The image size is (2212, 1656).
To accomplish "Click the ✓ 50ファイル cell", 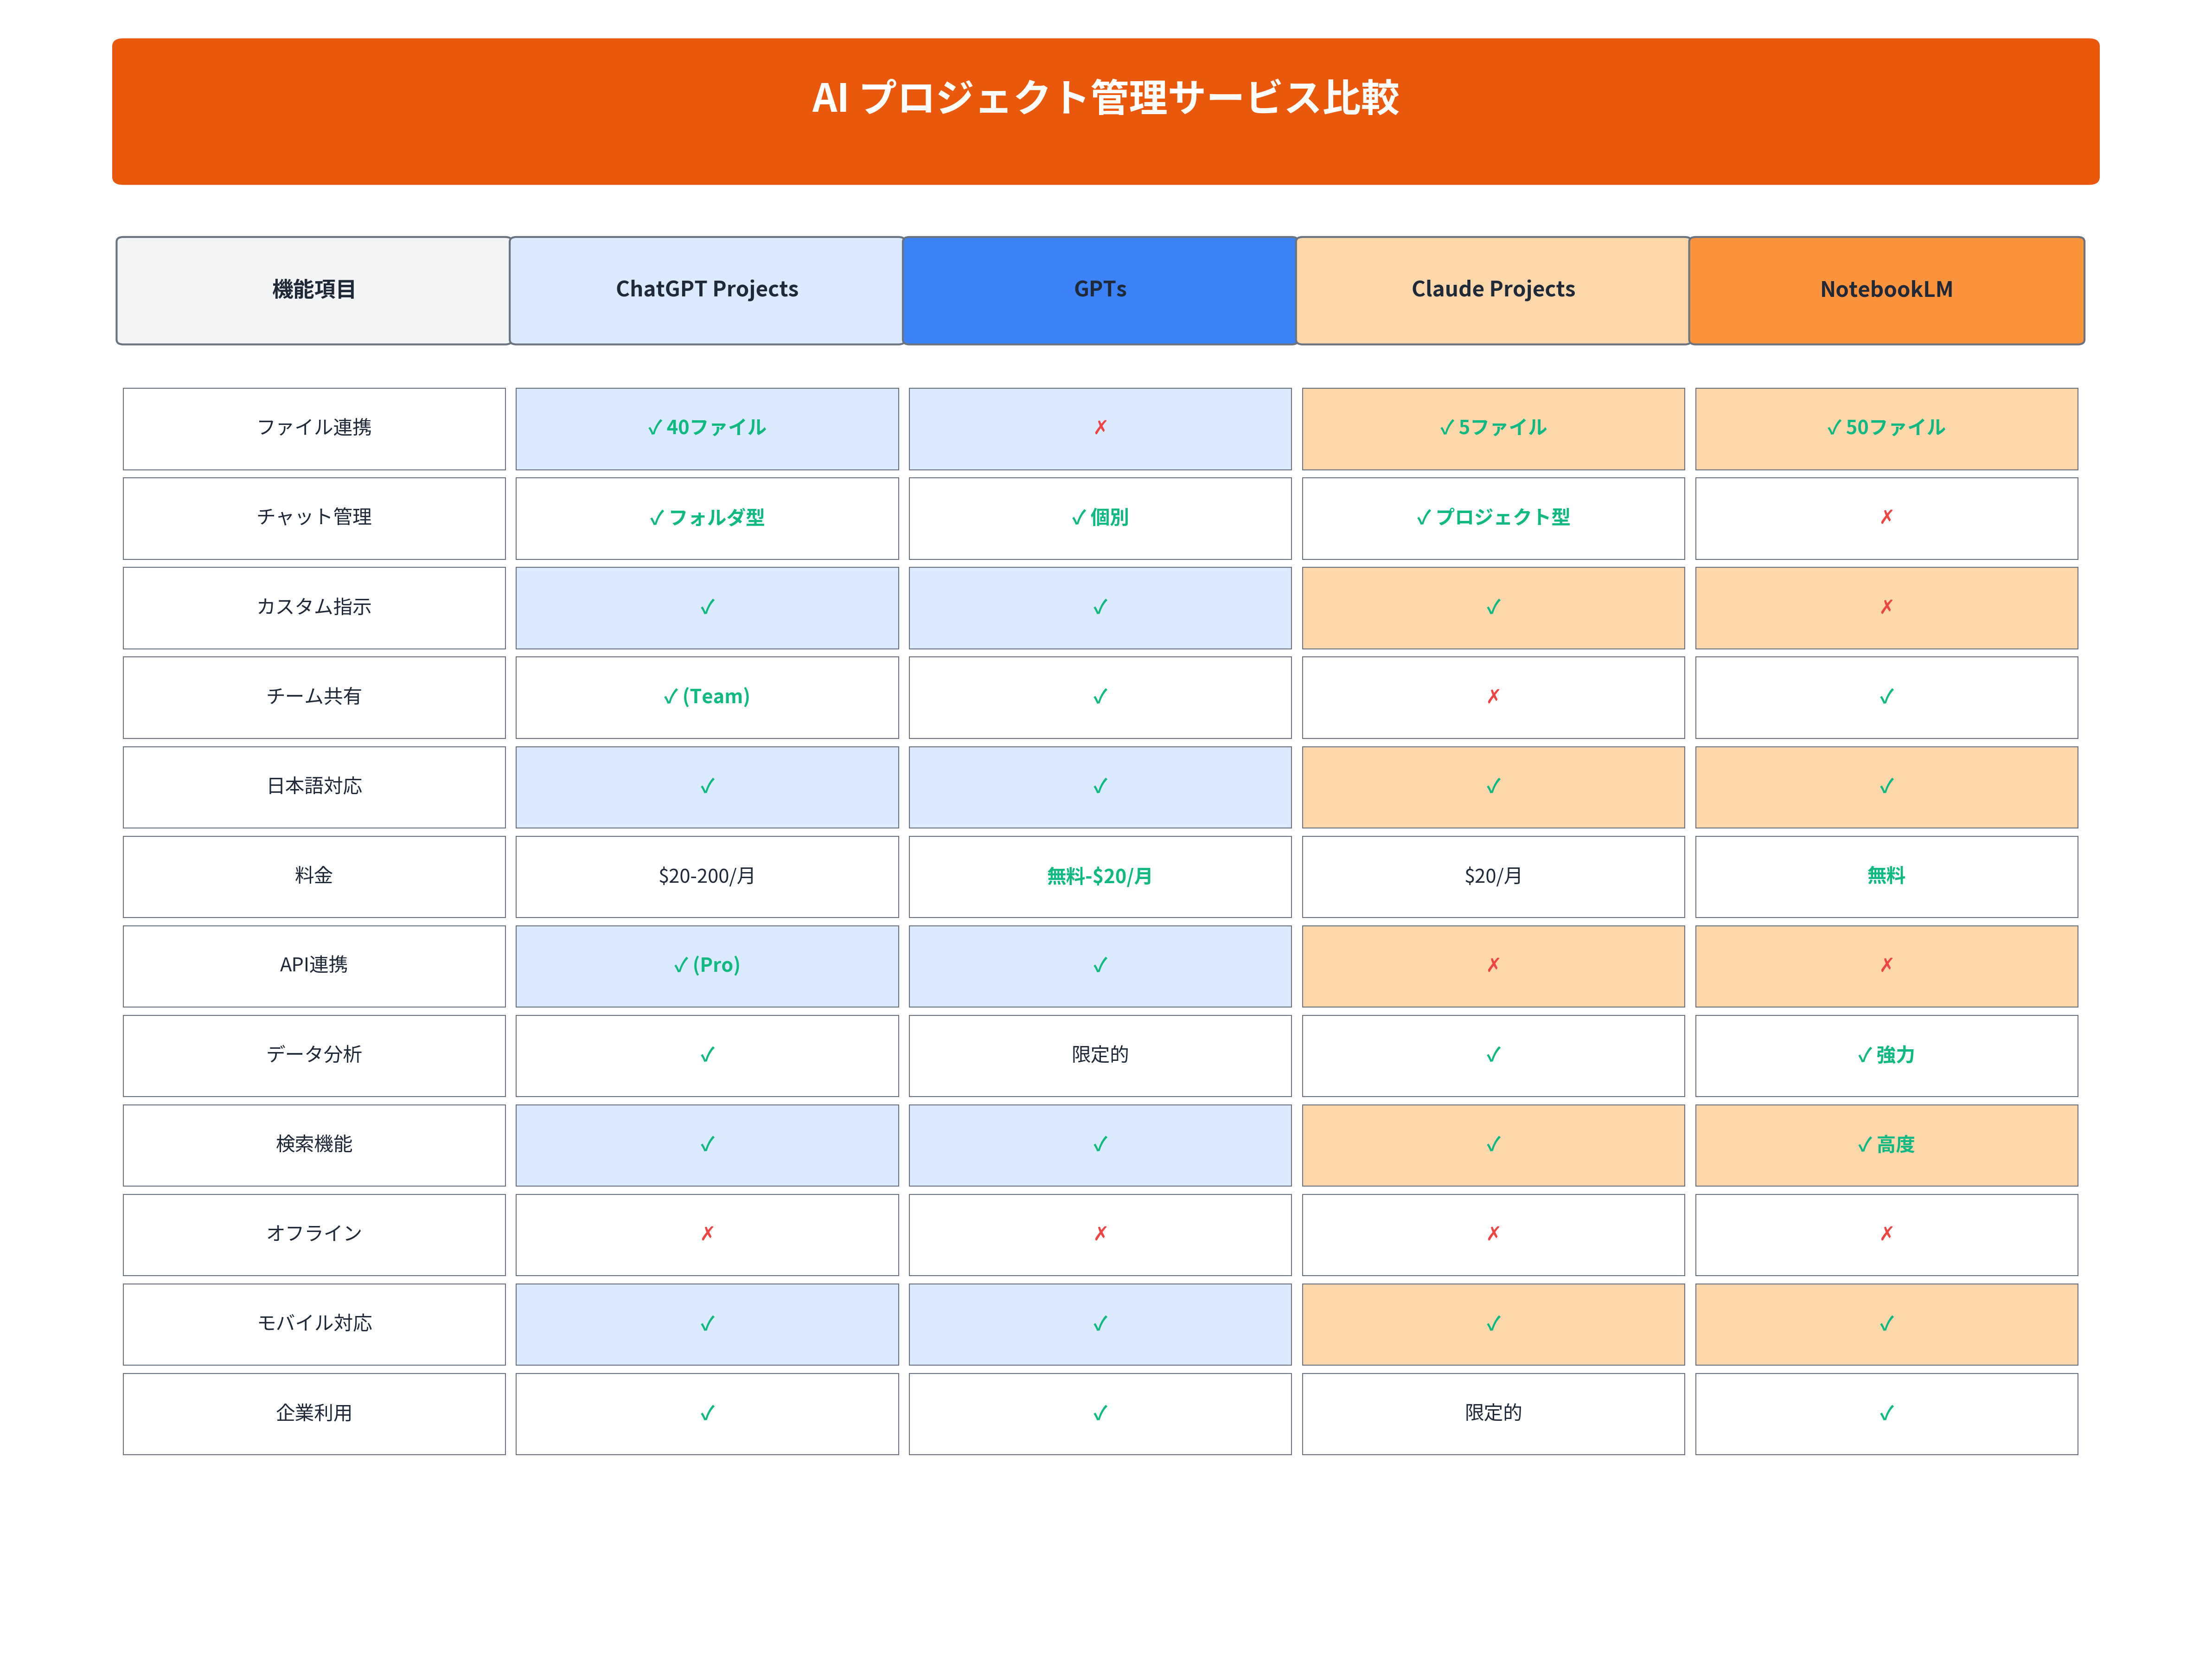I will [1886, 428].
